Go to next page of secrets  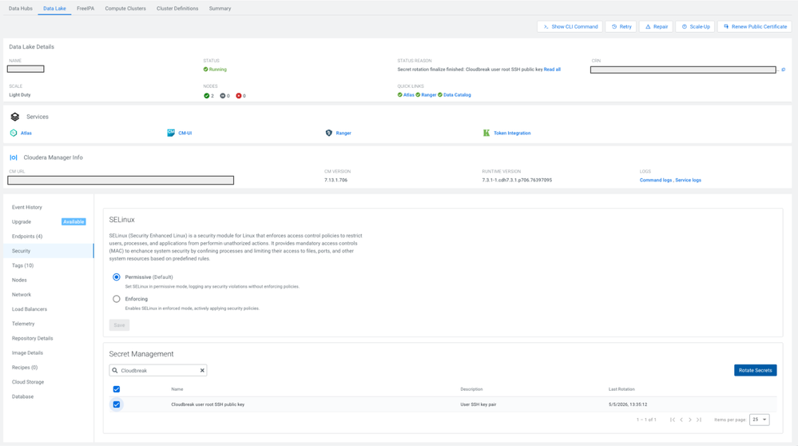[x=690, y=420]
